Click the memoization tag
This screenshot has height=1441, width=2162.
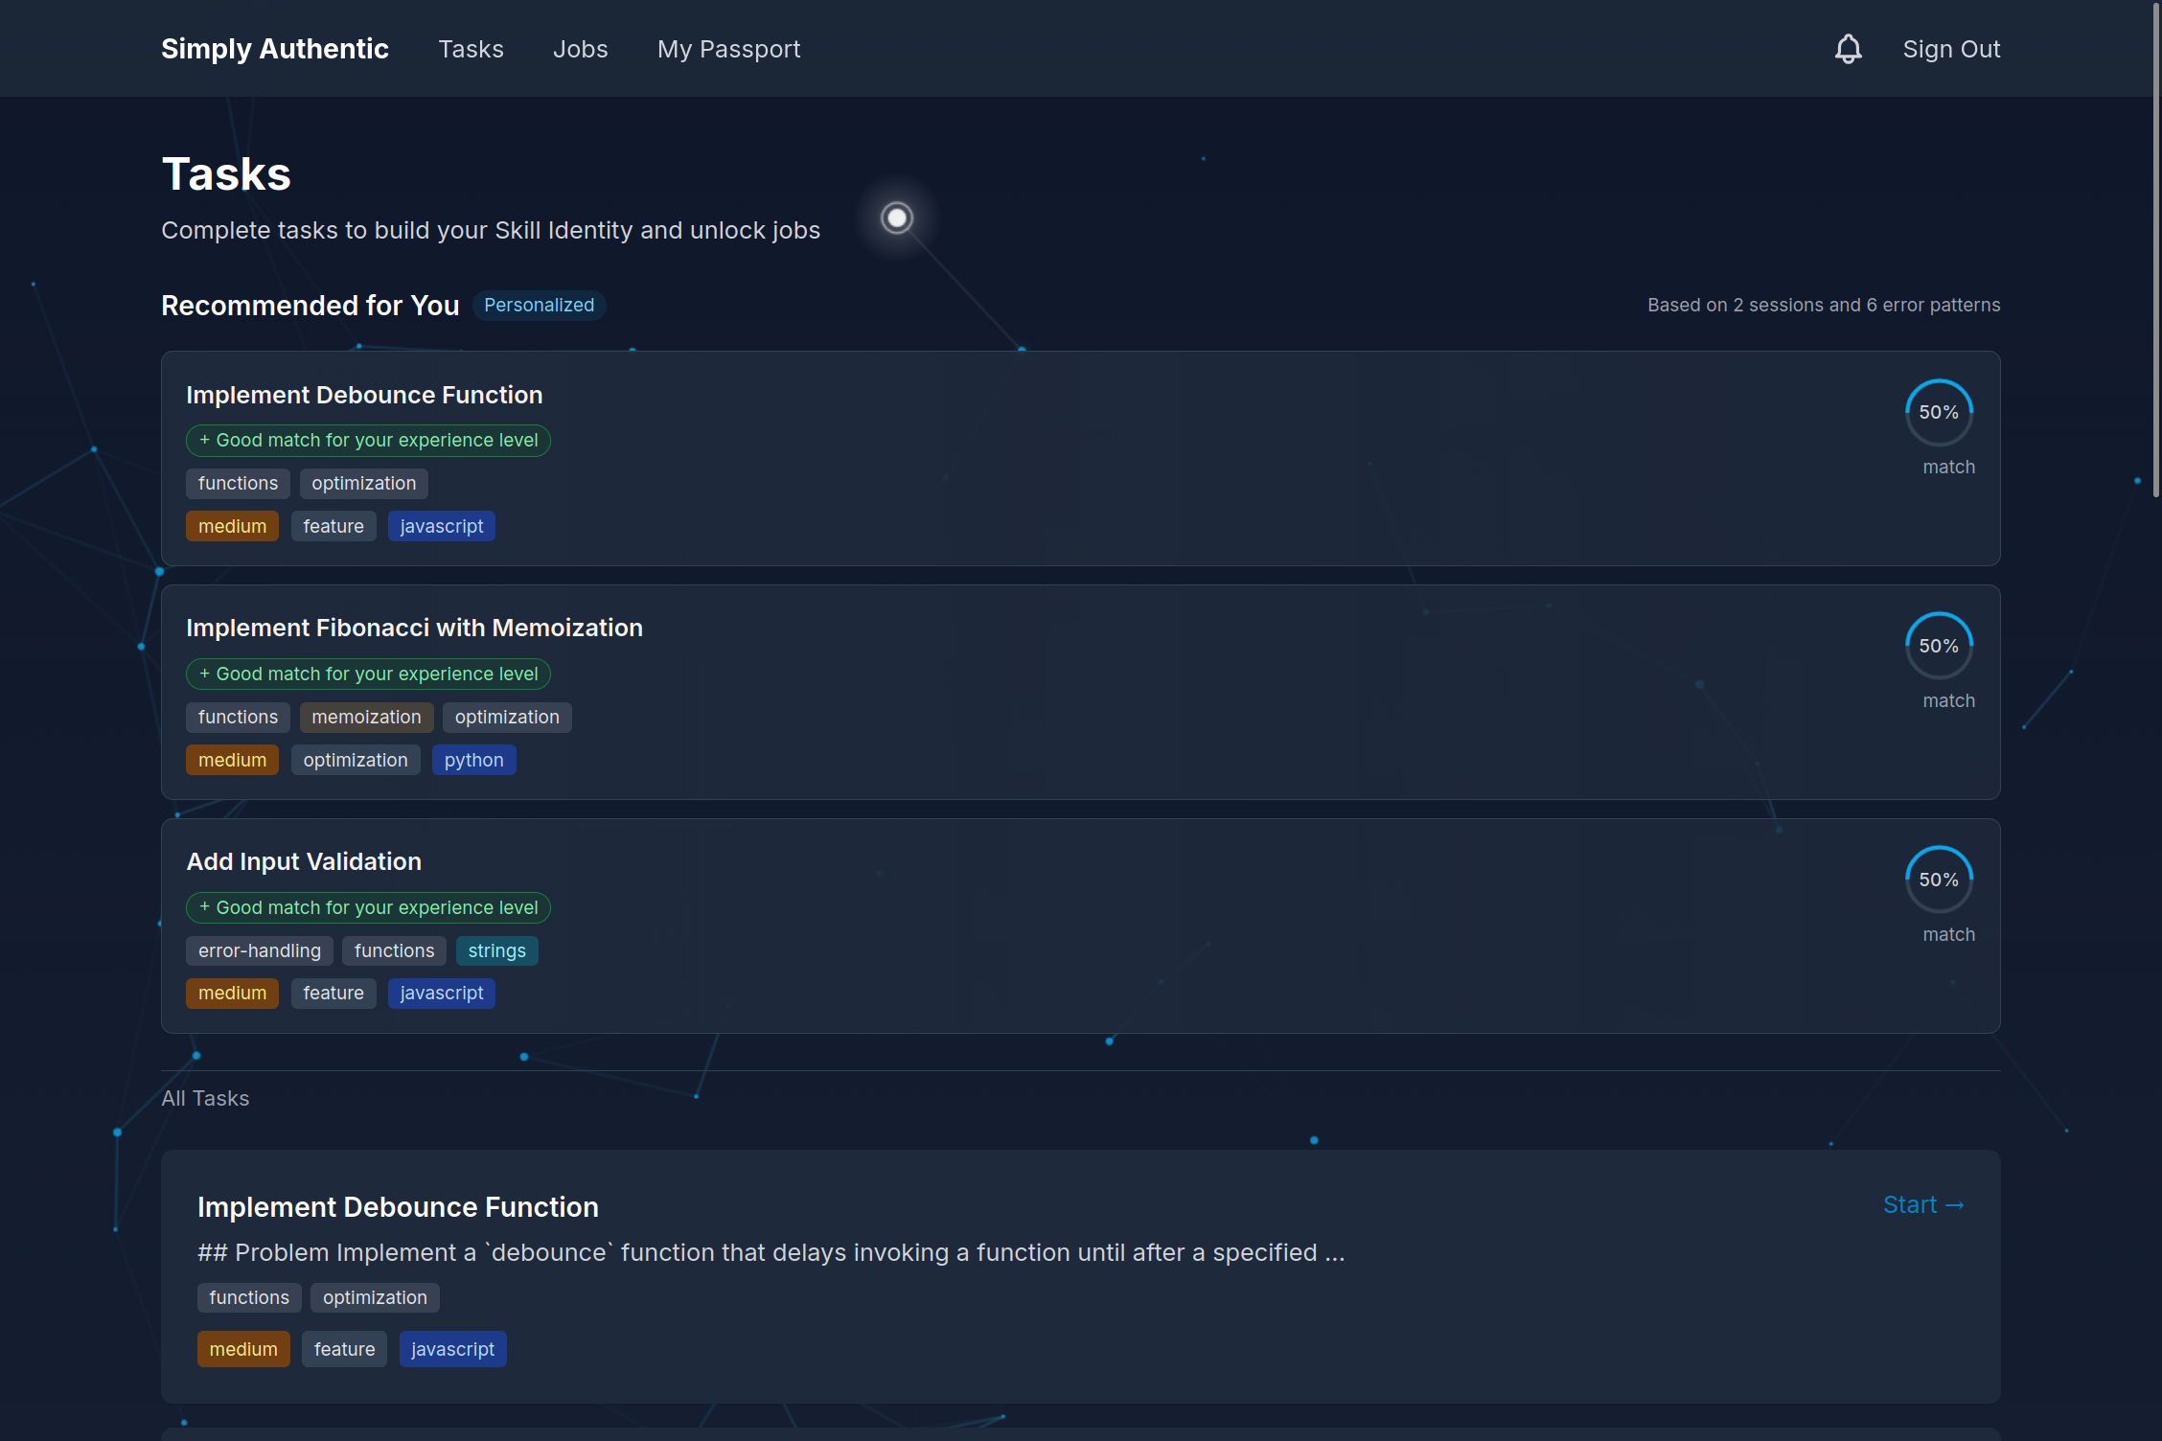(366, 718)
